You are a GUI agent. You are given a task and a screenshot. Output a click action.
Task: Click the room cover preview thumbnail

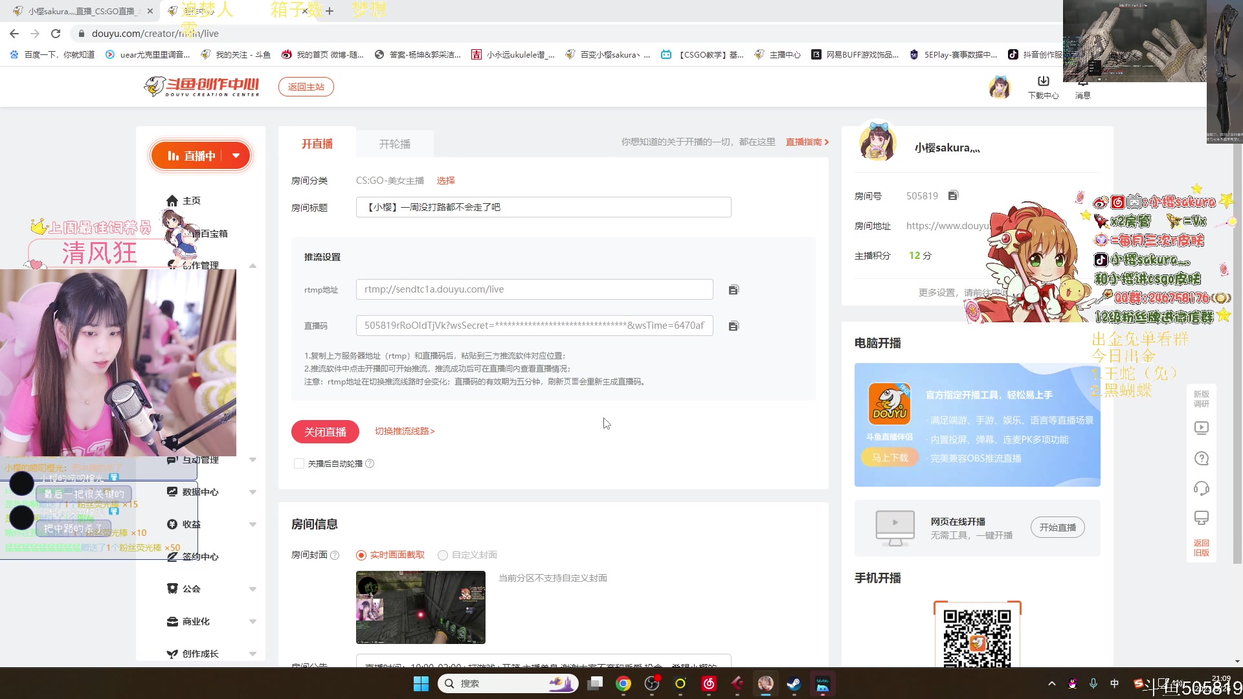tap(421, 607)
